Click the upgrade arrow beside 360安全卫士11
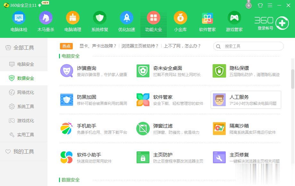The image size is (295, 186). pos(39,5)
